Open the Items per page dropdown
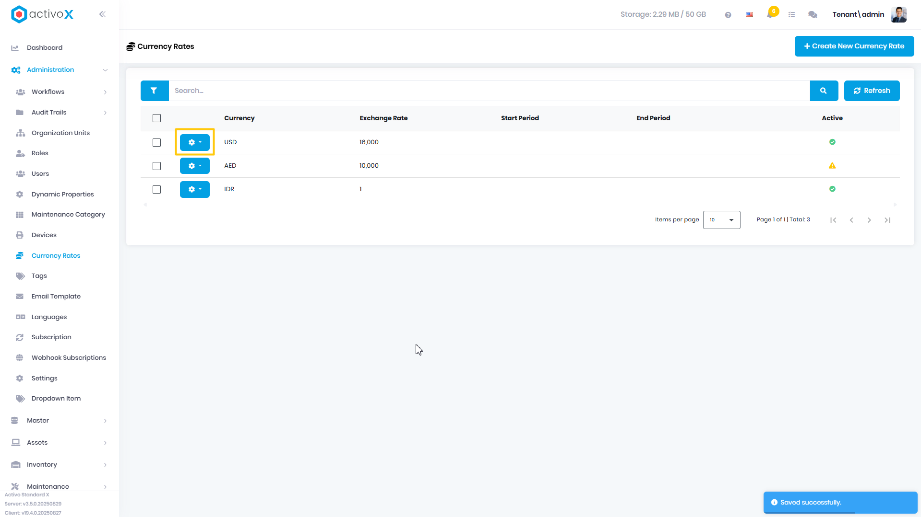The image size is (921, 517). pyautogui.click(x=721, y=220)
